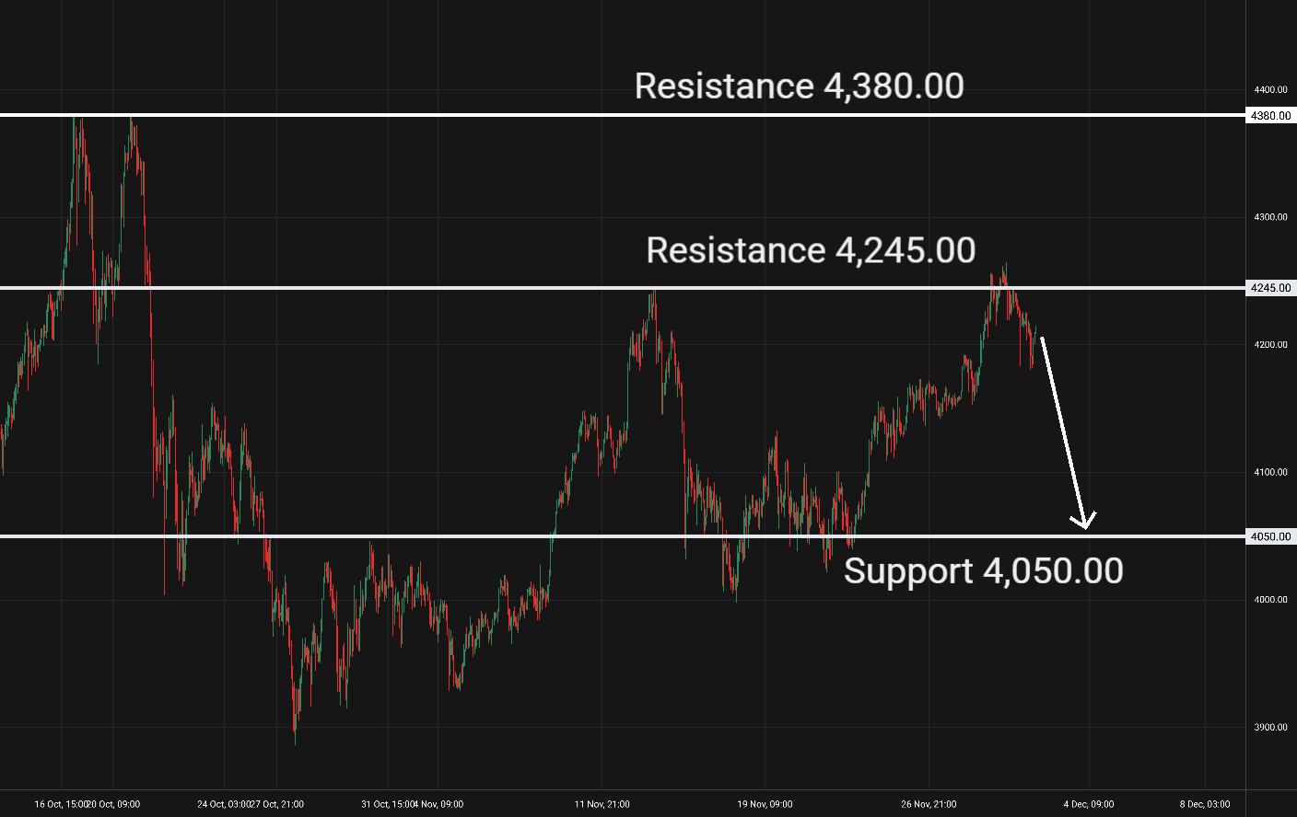Click the "11 Nov, 21:00" date label

602,804
